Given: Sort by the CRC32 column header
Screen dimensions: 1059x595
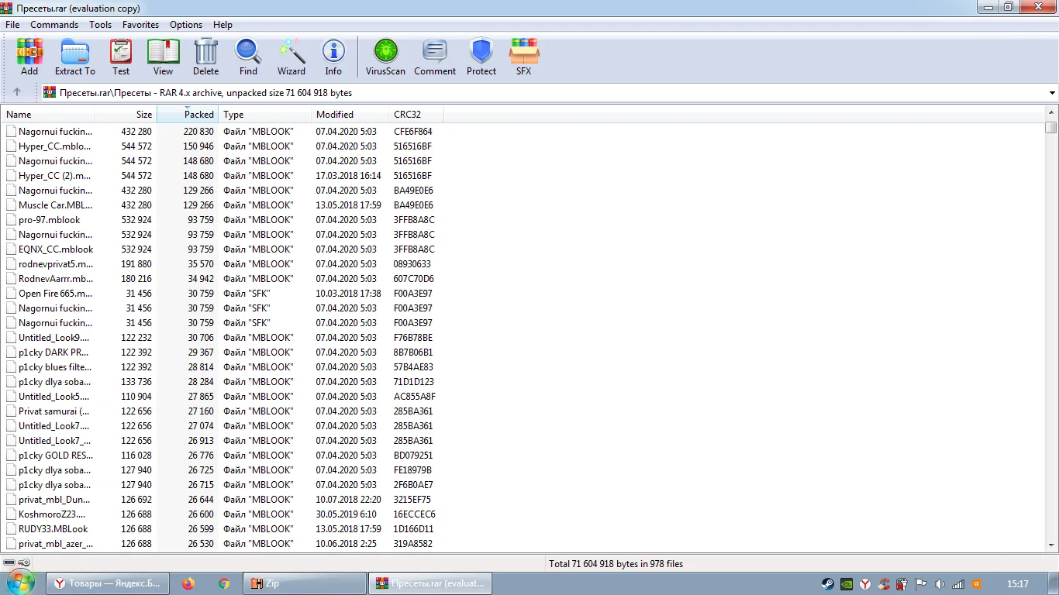Looking at the screenshot, I should click(x=416, y=115).
